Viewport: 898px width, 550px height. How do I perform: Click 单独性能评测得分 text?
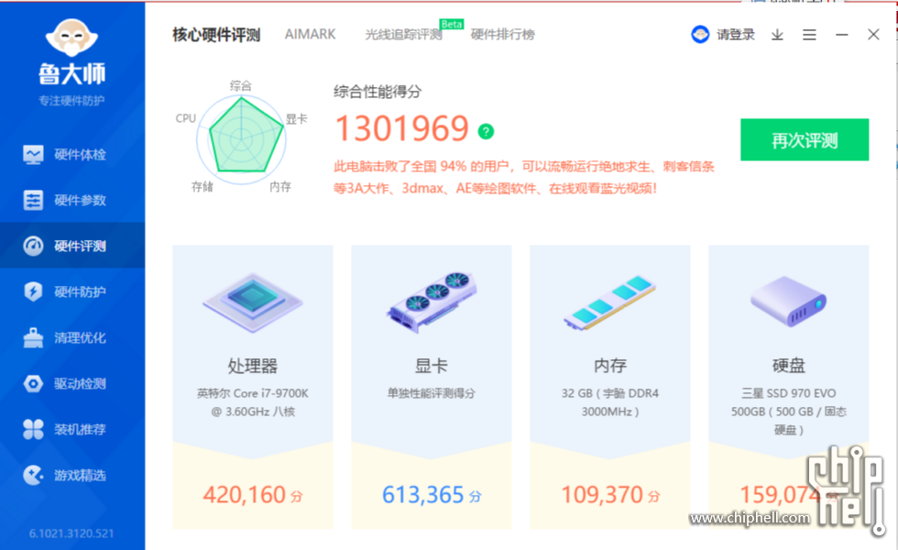pyautogui.click(x=432, y=393)
